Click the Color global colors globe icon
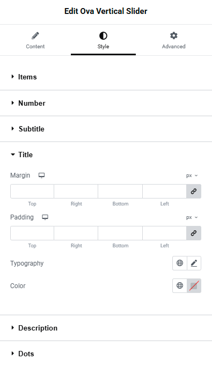Image resolution: width=212 pixels, height=367 pixels. tap(180, 285)
